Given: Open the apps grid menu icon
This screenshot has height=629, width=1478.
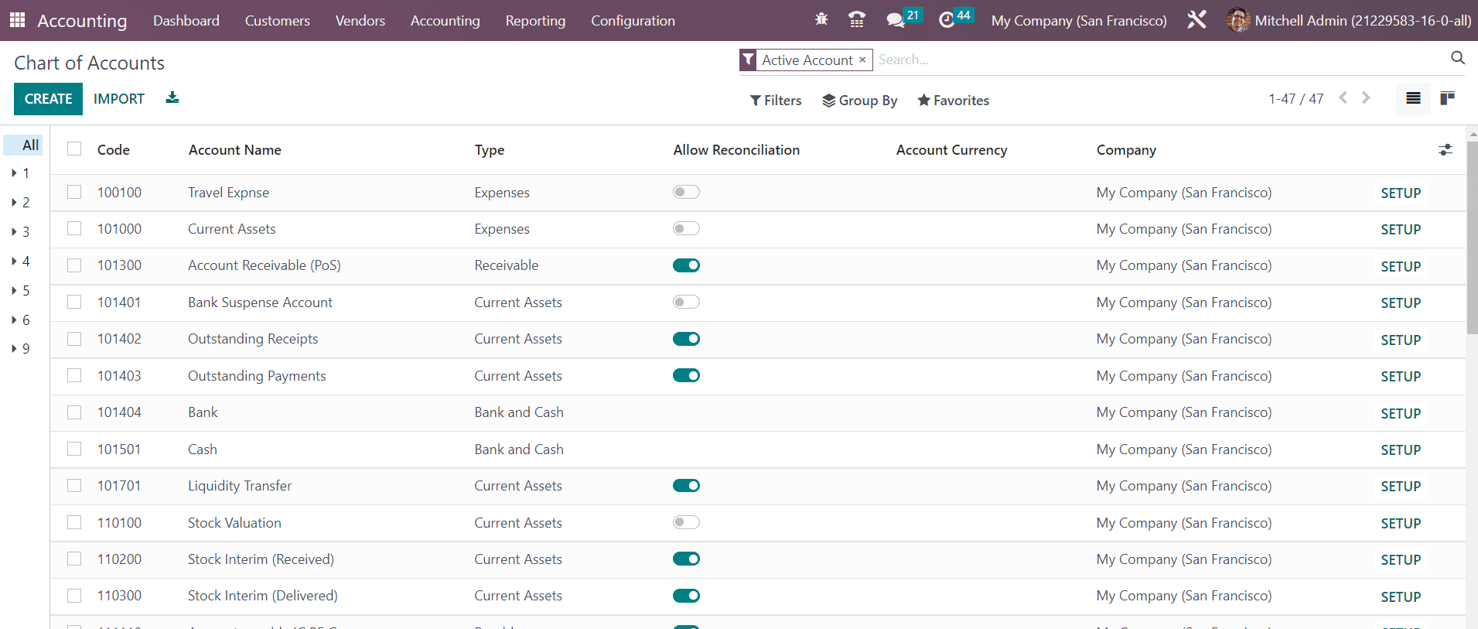Looking at the screenshot, I should pos(17,20).
